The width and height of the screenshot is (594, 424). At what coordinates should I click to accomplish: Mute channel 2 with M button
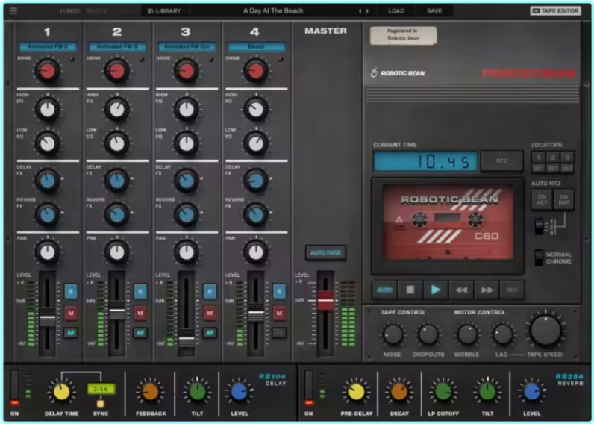[140, 314]
